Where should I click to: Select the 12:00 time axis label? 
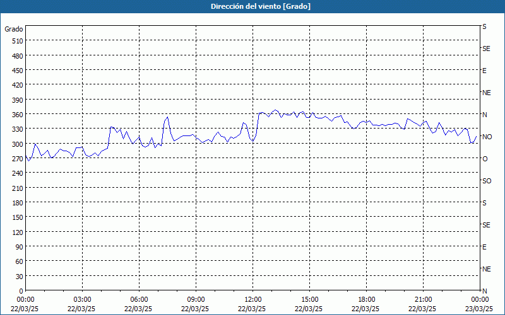(252, 299)
